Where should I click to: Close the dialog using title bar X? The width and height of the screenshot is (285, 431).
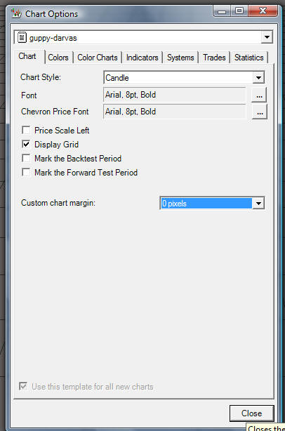[263, 11]
